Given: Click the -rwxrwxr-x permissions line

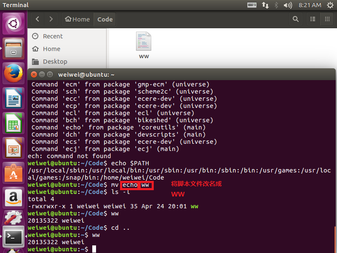Looking at the screenshot, I should tap(113, 206).
